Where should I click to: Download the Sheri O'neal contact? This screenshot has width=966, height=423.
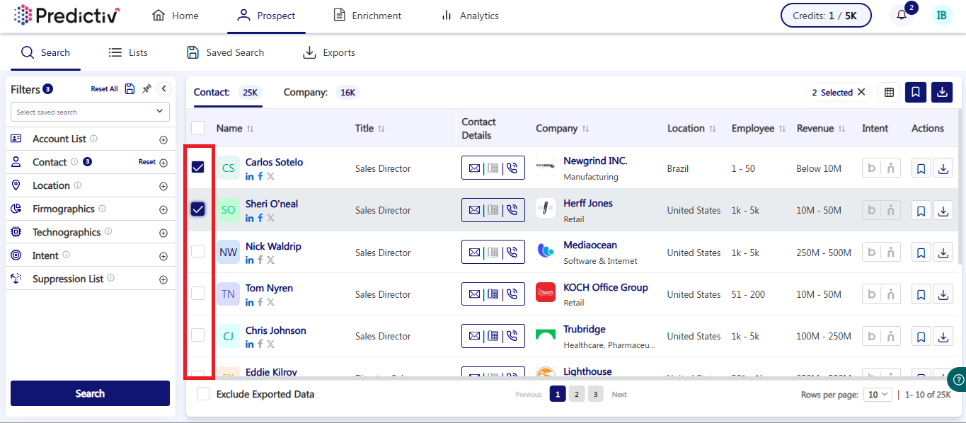coord(943,210)
